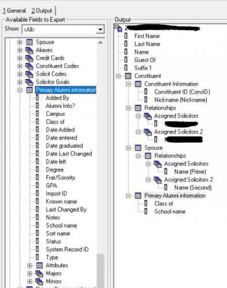Collapse the Constituent Information node in Output

pos(128,84)
